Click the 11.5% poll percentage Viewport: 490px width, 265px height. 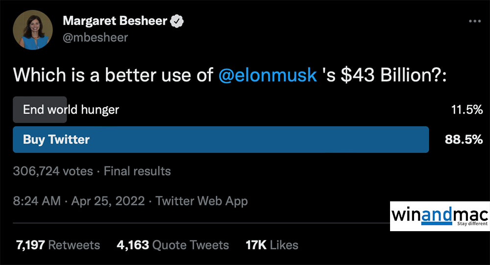click(x=466, y=110)
